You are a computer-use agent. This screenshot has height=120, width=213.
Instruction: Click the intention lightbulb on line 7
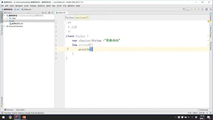click(68, 49)
